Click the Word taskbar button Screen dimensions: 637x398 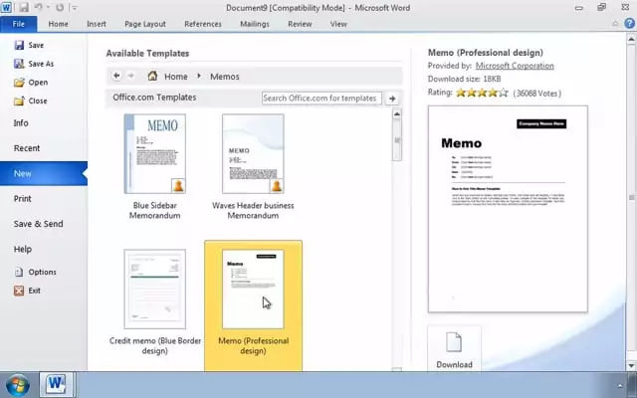click(57, 384)
